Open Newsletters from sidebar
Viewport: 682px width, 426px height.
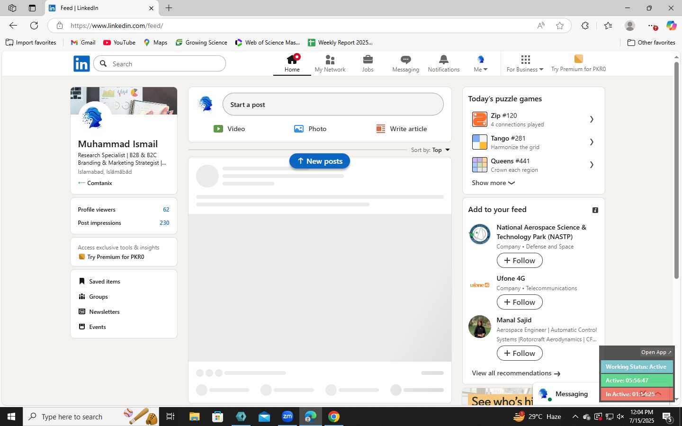pos(99,312)
